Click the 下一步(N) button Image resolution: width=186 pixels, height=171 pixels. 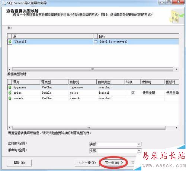click(113, 163)
